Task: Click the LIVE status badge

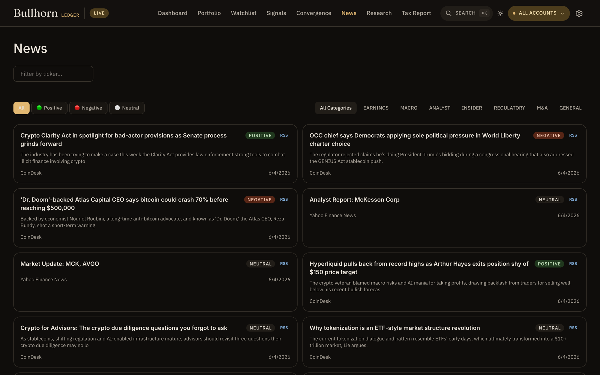Action: [x=99, y=13]
